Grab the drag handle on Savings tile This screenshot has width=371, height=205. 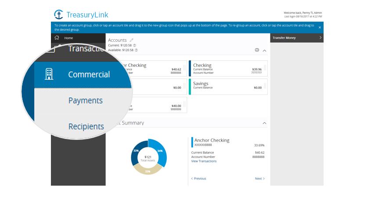pos(265,86)
